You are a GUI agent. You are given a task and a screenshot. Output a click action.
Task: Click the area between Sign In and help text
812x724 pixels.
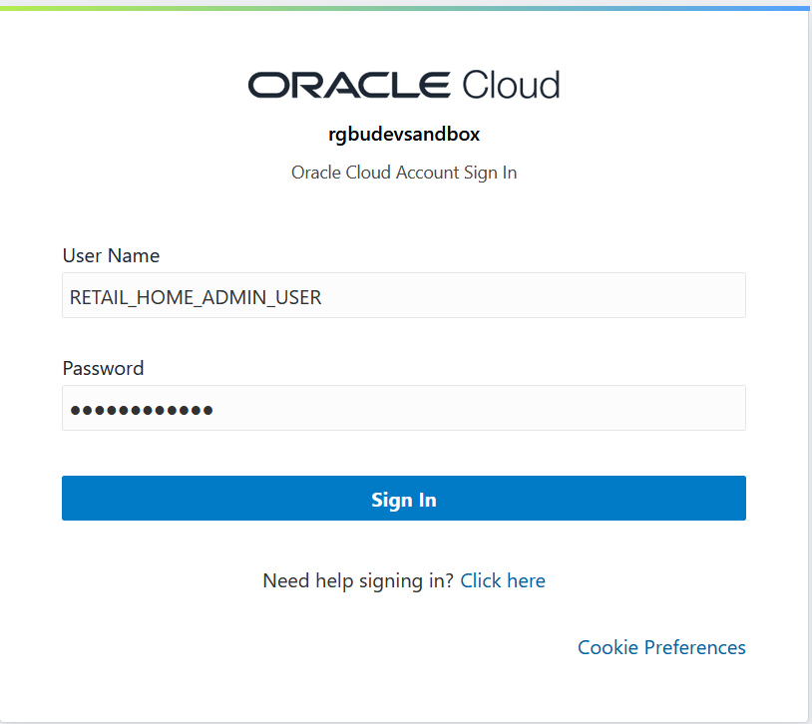[x=403, y=546]
